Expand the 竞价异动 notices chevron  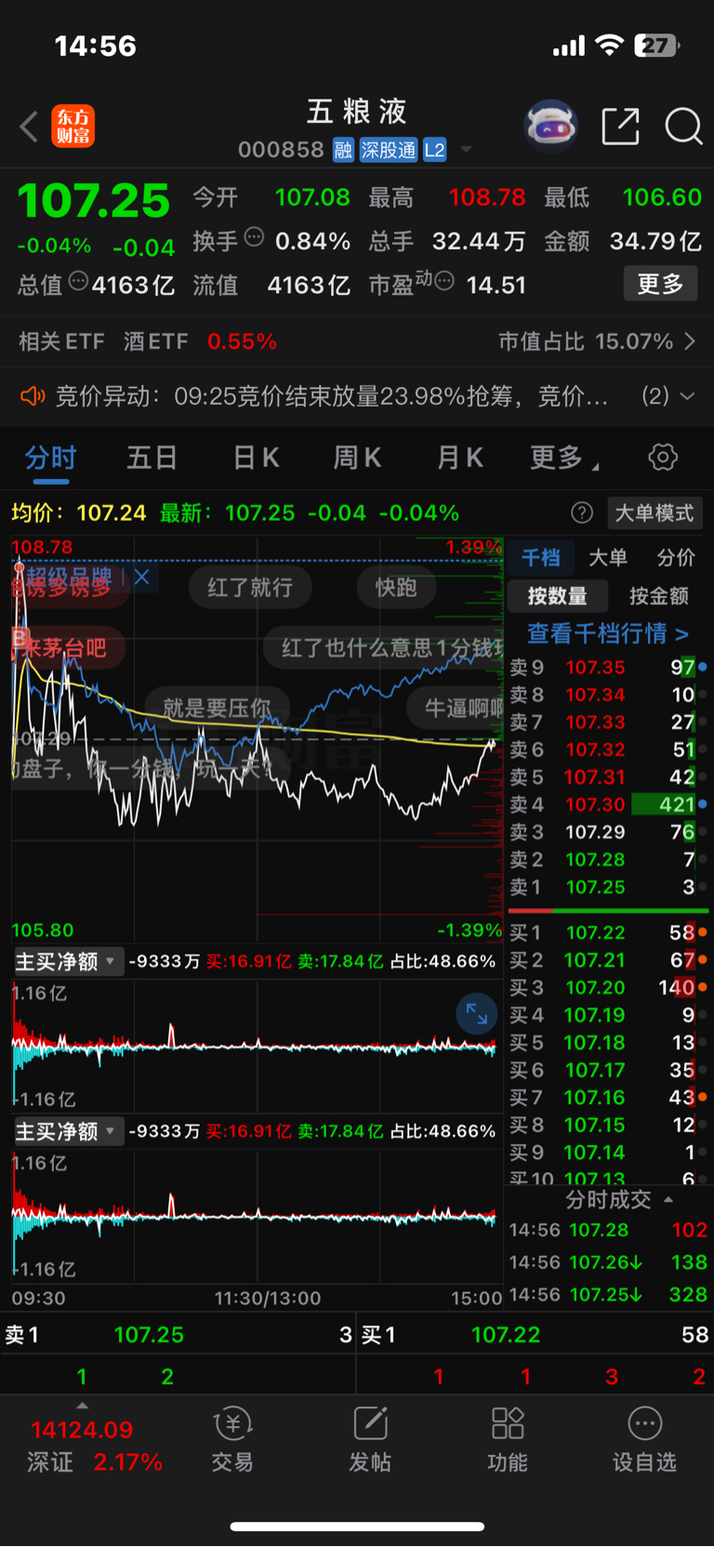click(688, 396)
